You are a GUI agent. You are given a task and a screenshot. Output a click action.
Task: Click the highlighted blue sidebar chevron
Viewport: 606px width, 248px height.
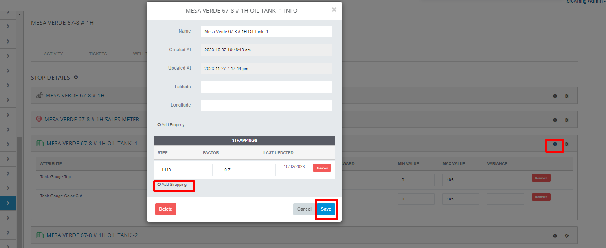(8, 203)
